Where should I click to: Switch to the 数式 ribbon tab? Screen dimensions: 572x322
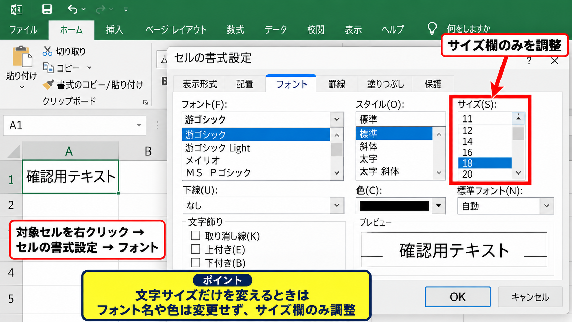235,30
